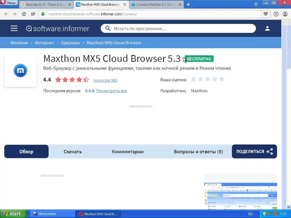The image size is (291, 218).
Task: Open the browser account profile icon
Action: click(x=285, y=14)
